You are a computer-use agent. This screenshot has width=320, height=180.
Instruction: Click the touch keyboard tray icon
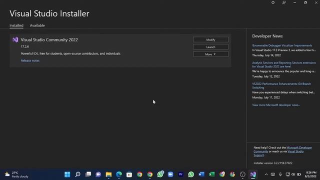coord(273,174)
